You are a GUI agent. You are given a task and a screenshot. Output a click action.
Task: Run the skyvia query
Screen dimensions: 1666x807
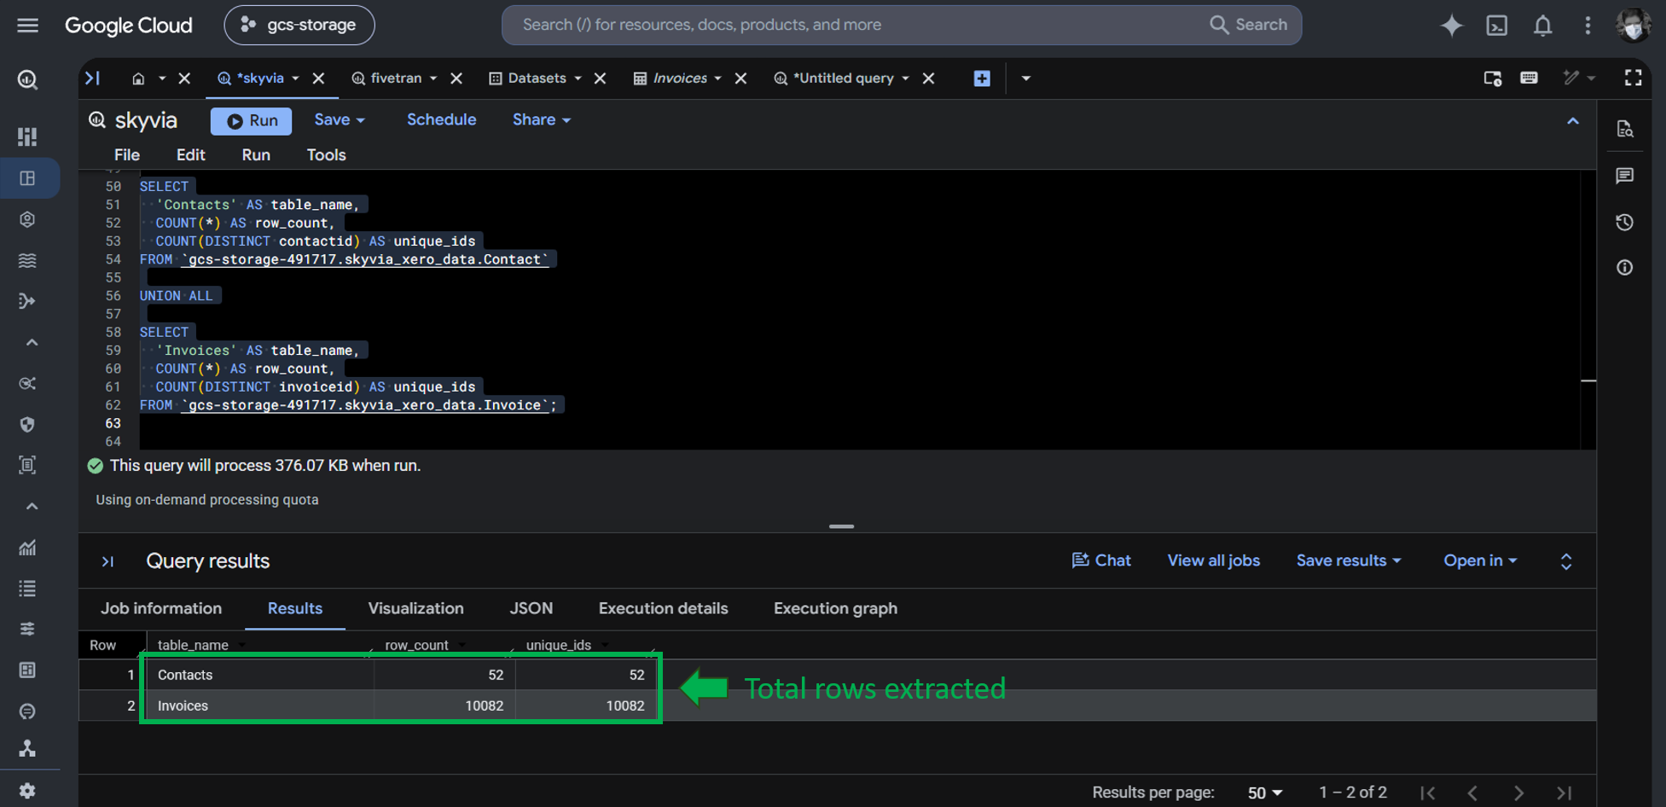[252, 121]
